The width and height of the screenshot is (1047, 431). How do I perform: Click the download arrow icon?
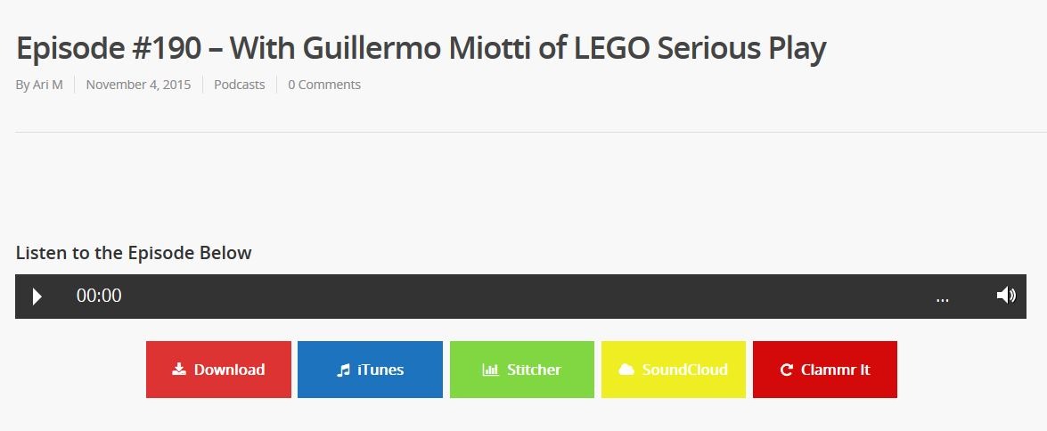pyautogui.click(x=179, y=369)
